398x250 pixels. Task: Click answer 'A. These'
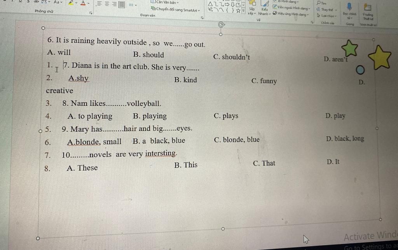[x=82, y=168]
